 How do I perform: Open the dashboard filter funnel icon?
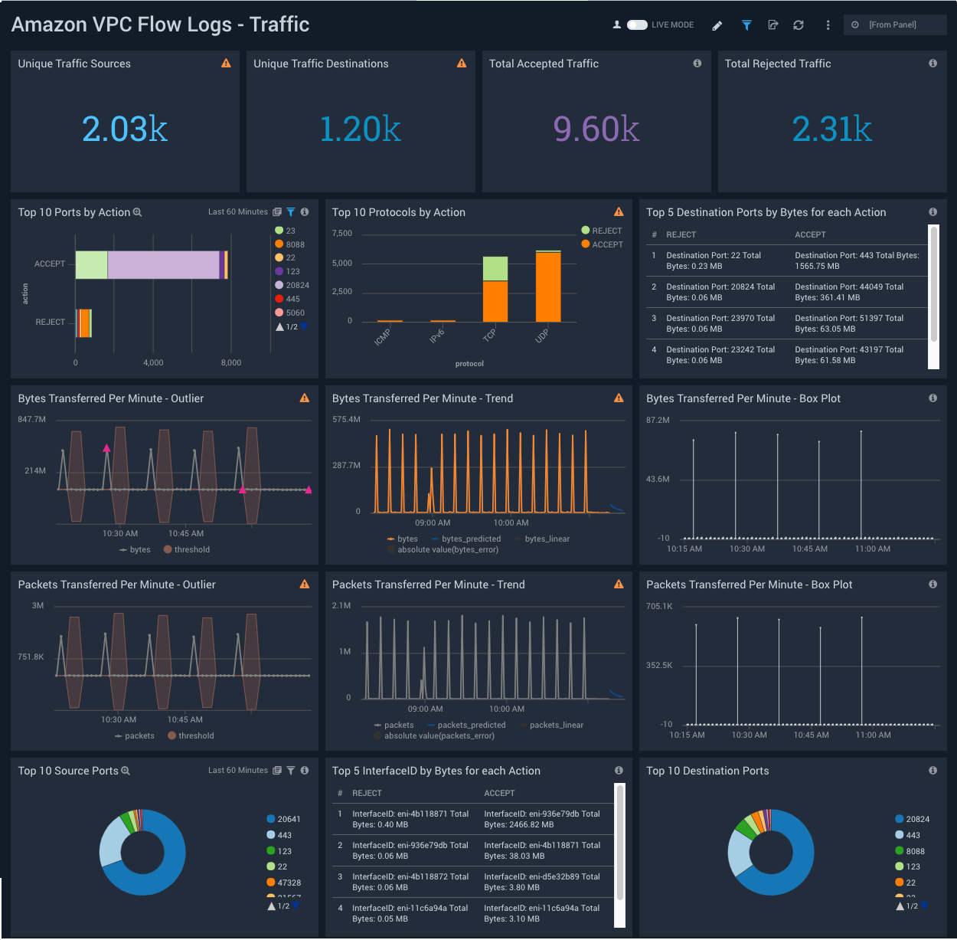coord(746,25)
